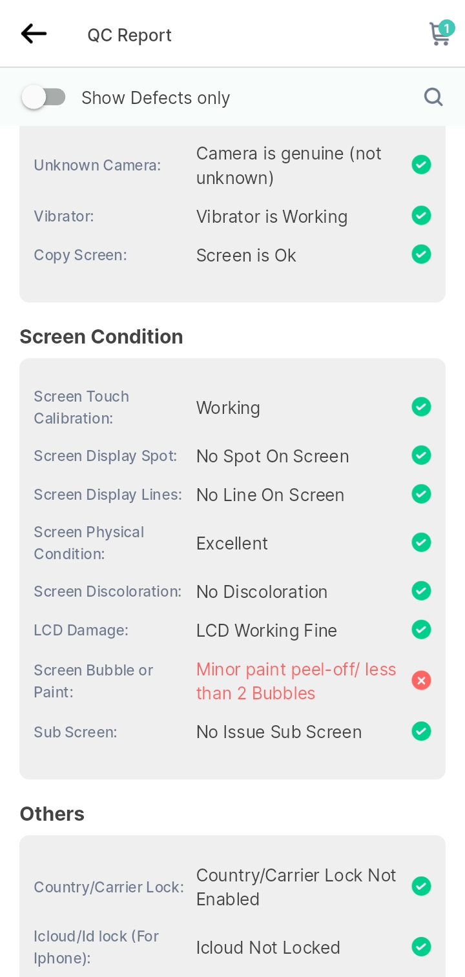This screenshot has width=465, height=977.
Task: Select the Sub Screen row
Action: [x=232, y=732]
